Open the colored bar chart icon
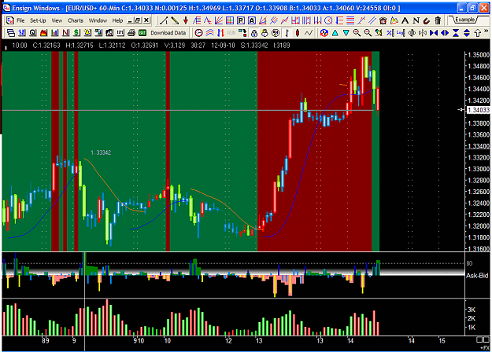Viewport: 492px width, 352px height. click(x=54, y=33)
